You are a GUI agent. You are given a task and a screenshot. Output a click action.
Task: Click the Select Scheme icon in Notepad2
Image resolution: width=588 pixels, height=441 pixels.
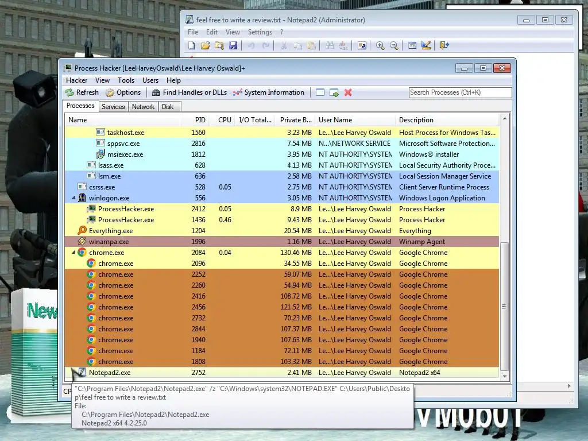[x=412, y=46]
